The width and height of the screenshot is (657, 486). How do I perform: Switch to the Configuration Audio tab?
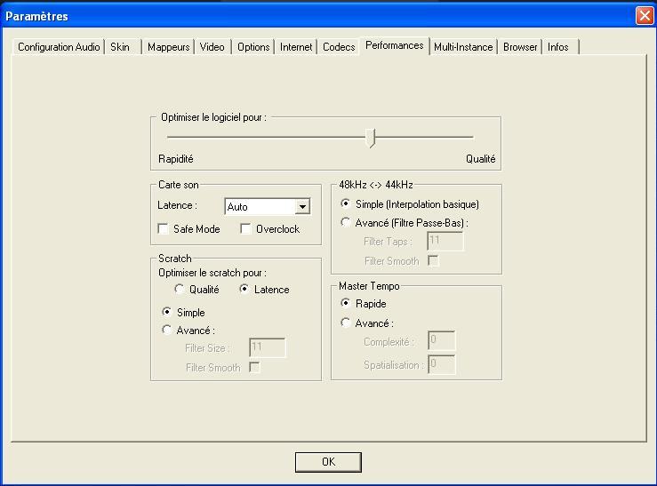pos(59,47)
